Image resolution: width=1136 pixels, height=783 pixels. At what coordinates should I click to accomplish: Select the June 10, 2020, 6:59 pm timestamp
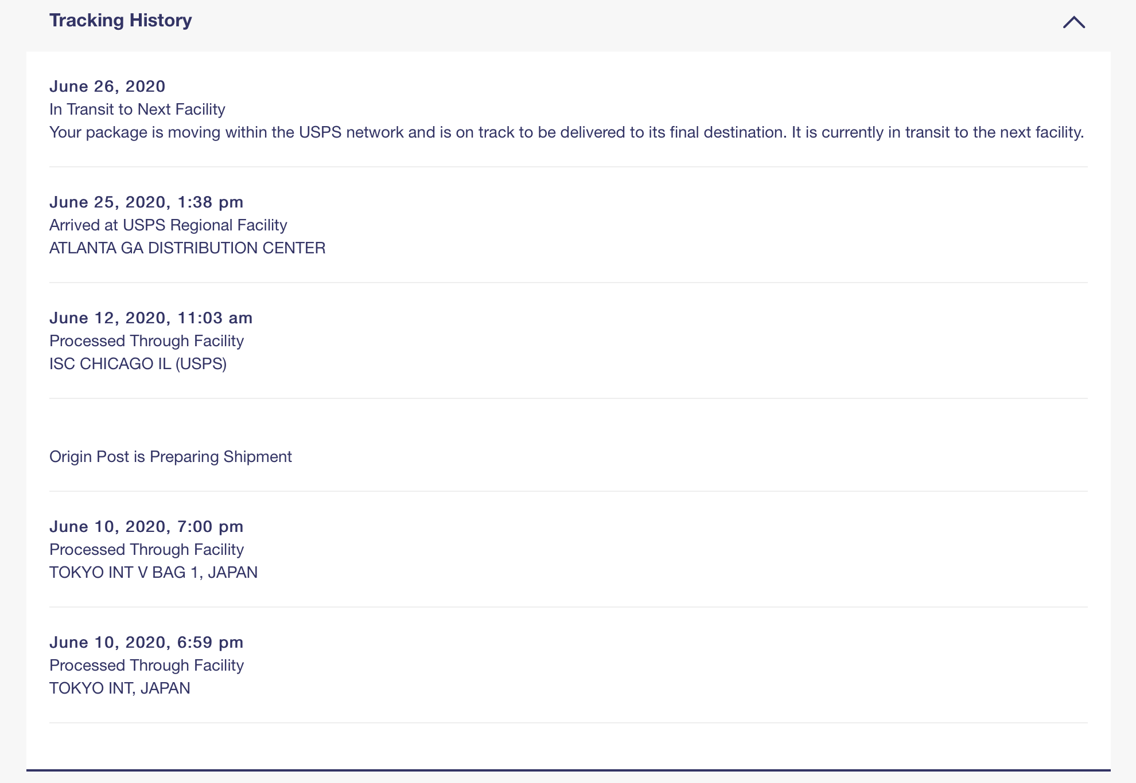(146, 642)
